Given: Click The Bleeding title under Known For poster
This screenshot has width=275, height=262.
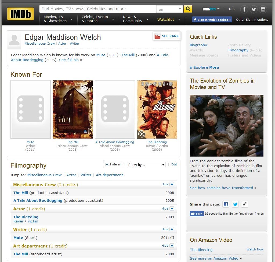Looking at the screenshot, I should coord(157,142).
